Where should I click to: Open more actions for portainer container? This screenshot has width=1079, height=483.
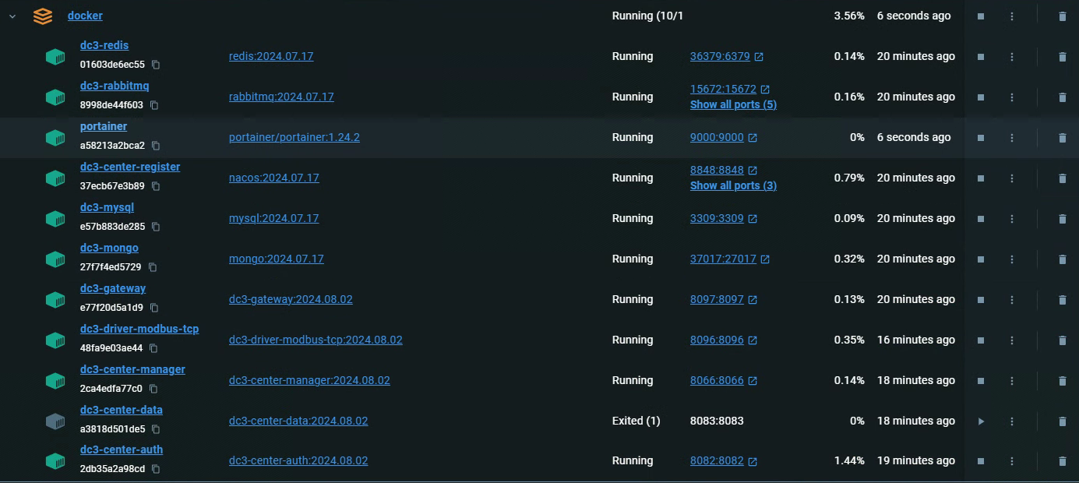click(1012, 138)
